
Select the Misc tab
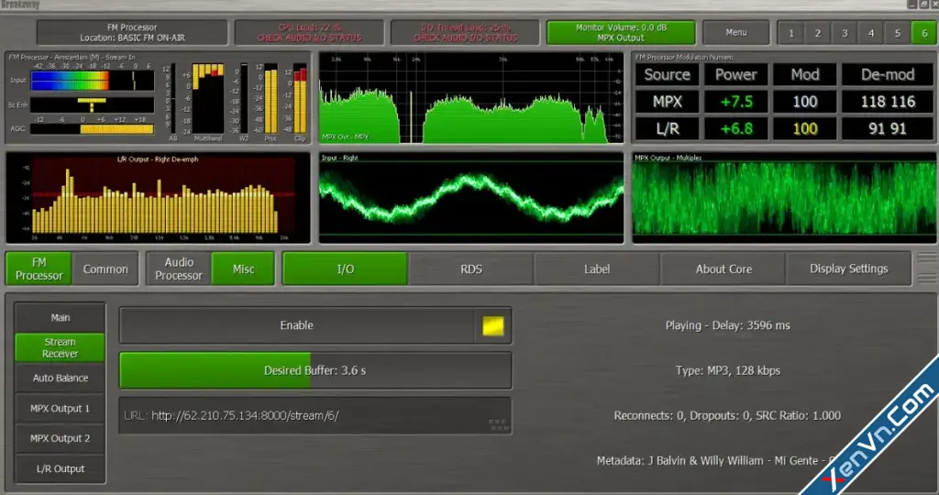point(243,269)
